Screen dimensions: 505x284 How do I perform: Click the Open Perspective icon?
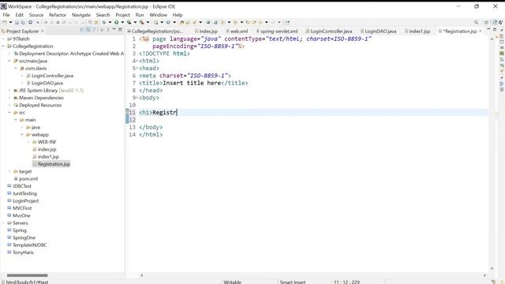(487, 22)
